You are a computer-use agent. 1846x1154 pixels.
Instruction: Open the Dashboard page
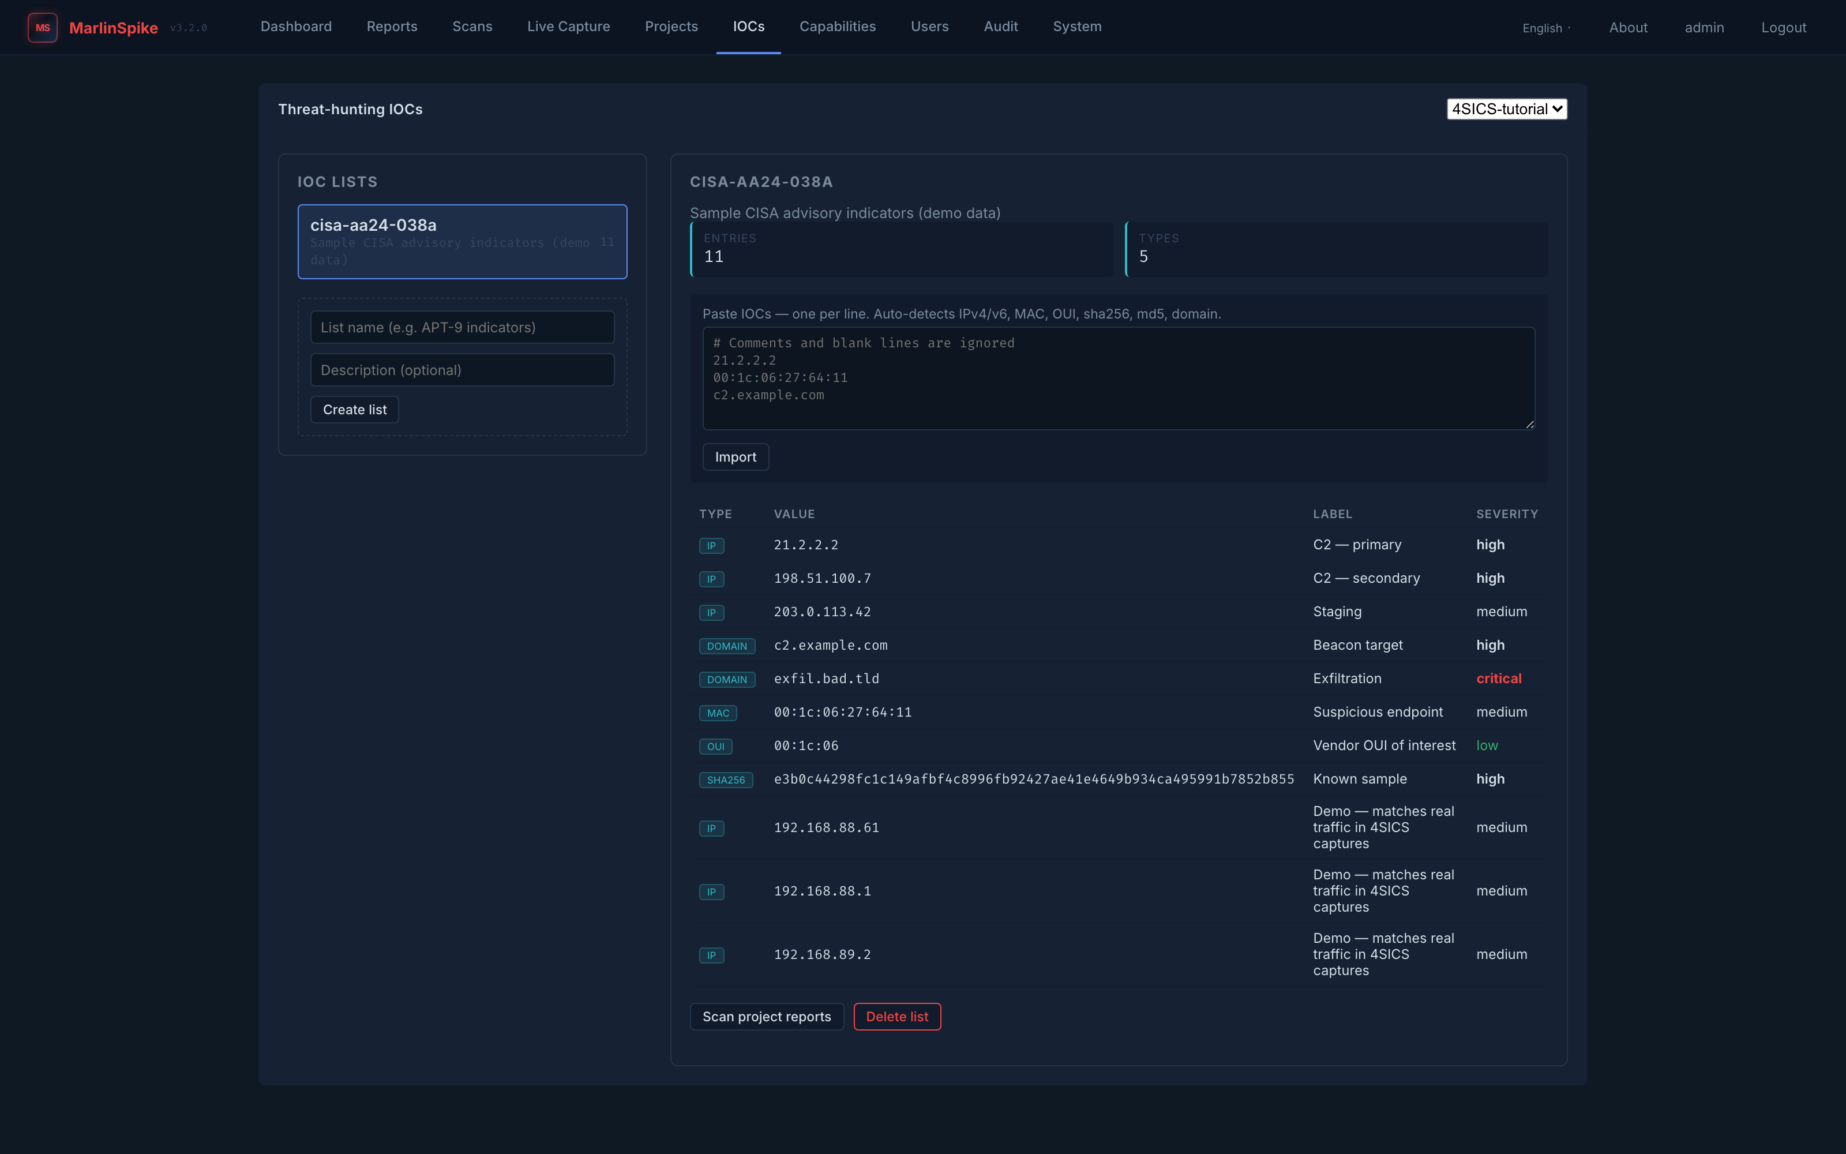point(296,27)
